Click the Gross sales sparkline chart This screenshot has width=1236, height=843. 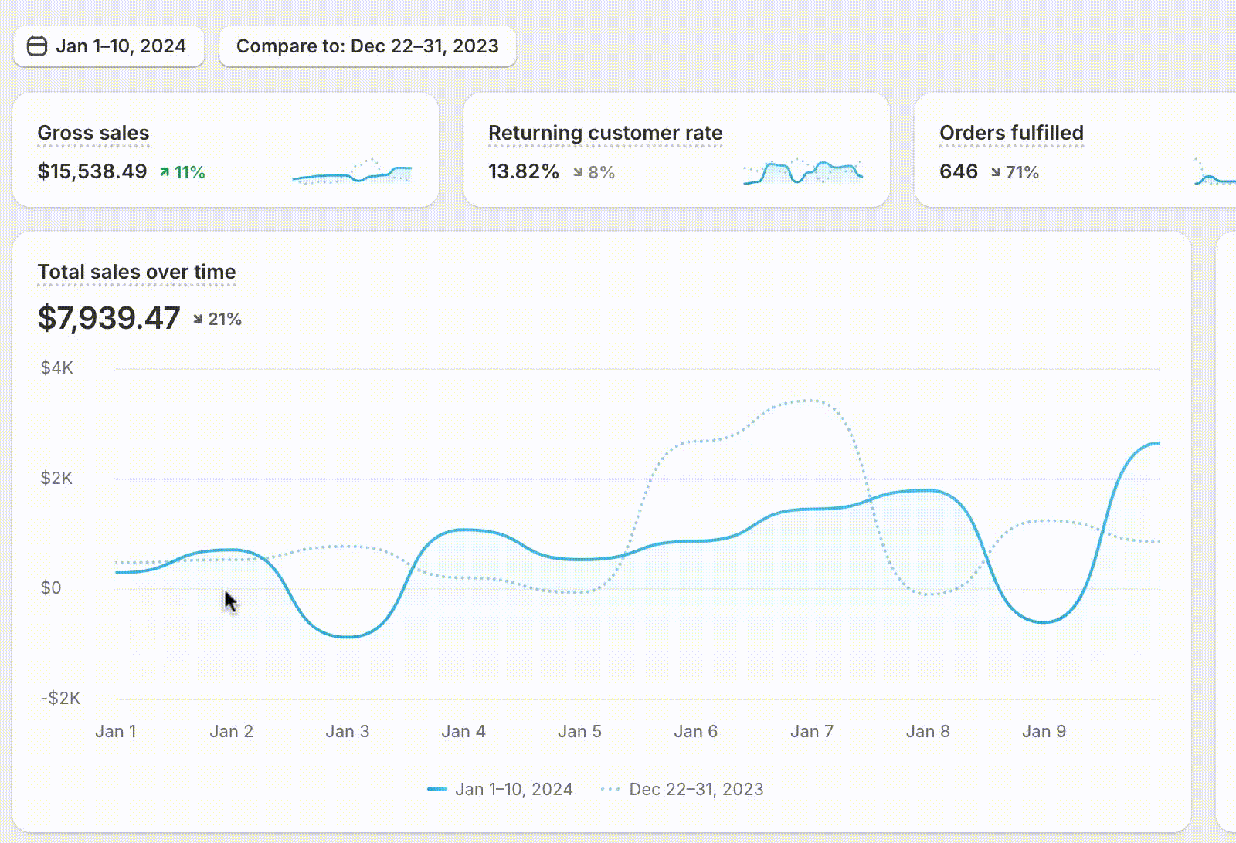coord(351,174)
